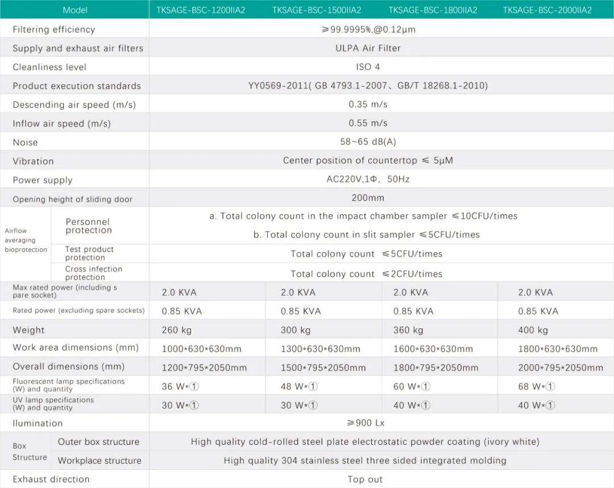The image size is (614, 488).
Task: Select the AC220V power supply value
Action: point(368,180)
